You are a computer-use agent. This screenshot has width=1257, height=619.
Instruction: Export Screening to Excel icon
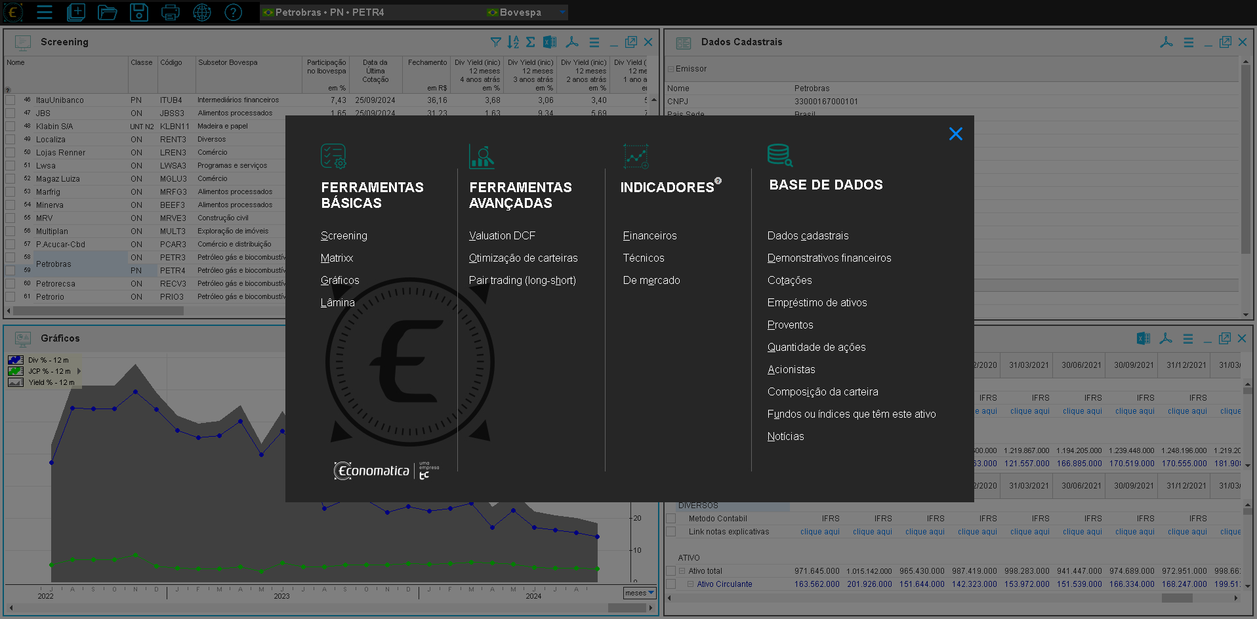click(550, 42)
